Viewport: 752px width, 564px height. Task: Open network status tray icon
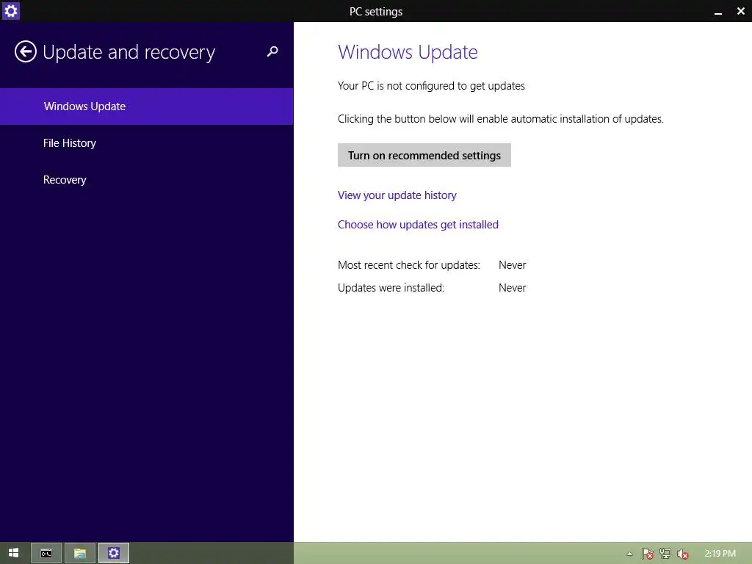pos(665,554)
